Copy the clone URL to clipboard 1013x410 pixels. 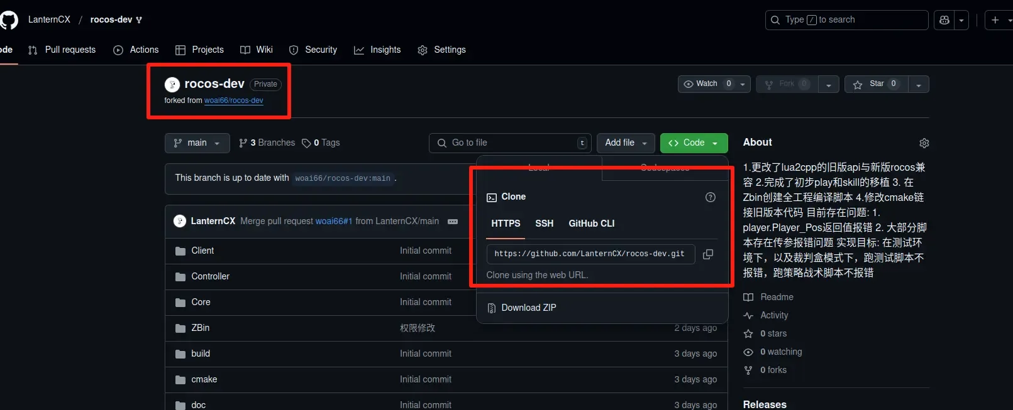[x=708, y=254]
